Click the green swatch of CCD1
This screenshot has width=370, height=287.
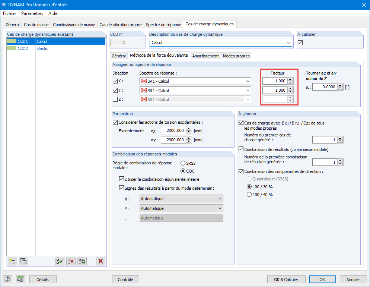point(12,41)
